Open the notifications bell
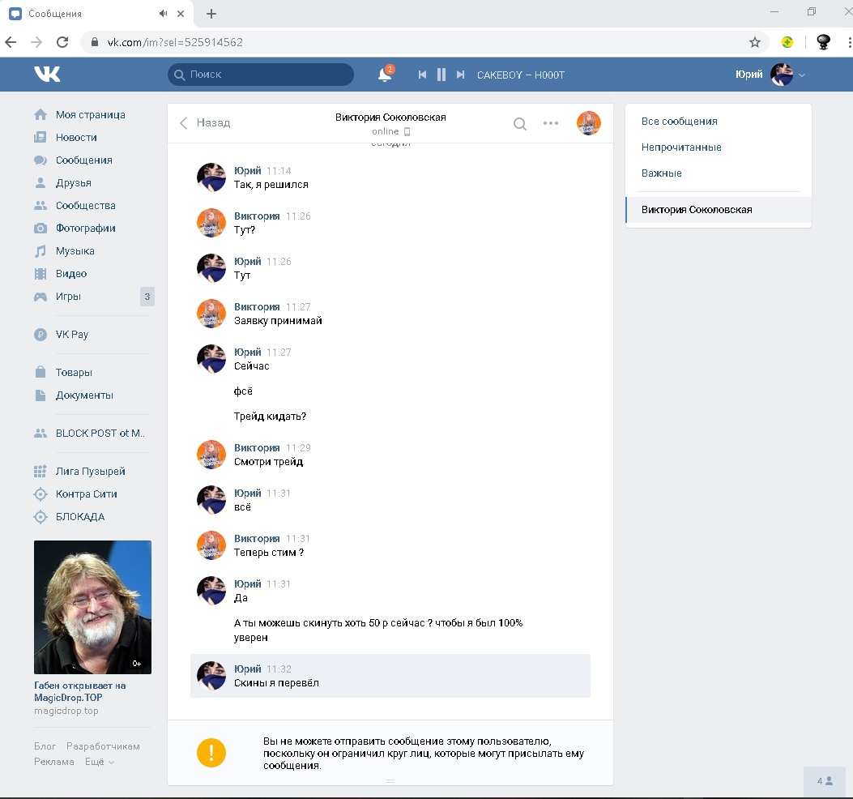This screenshot has width=853, height=799. (x=385, y=75)
